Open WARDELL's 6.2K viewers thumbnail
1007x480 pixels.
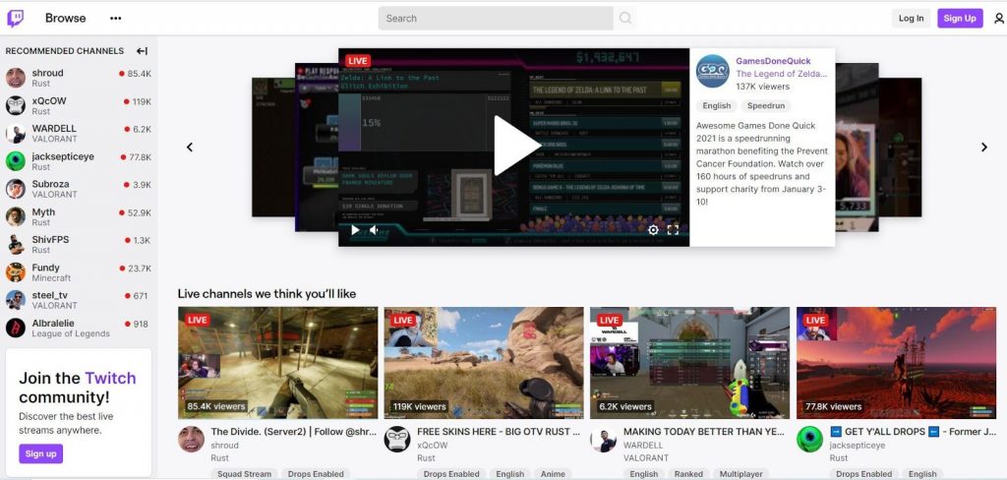coord(690,362)
